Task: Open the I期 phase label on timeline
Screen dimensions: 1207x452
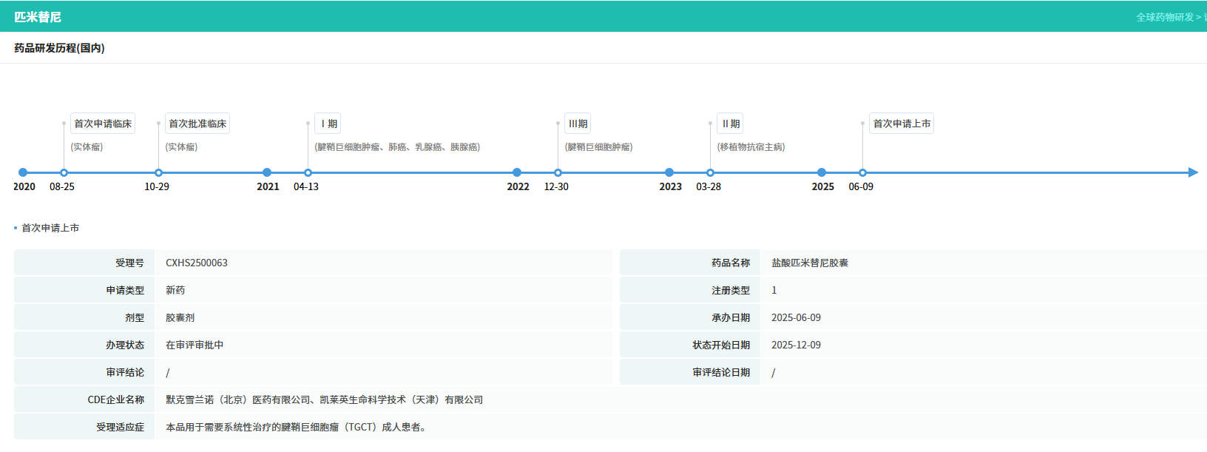Action: [x=328, y=124]
